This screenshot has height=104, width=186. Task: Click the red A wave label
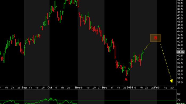click(126, 79)
